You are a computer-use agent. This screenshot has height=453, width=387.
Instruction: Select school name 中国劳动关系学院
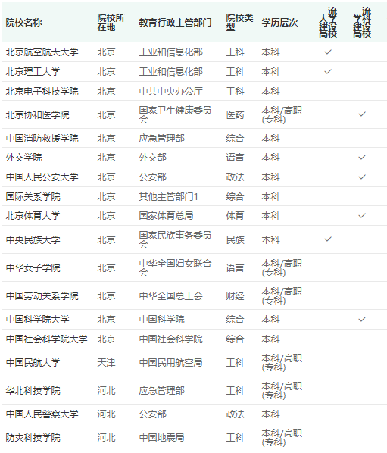pos(42,295)
